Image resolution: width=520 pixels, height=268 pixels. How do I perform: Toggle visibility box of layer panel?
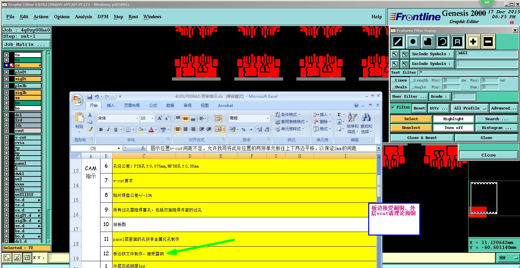(6, 163)
